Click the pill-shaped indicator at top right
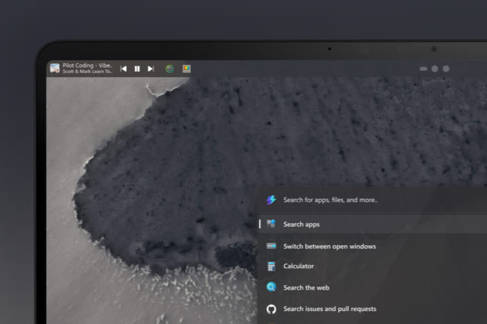 point(423,69)
